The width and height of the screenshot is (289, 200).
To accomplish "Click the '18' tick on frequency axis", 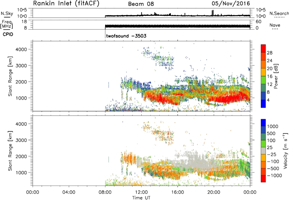I will click(25, 22).
